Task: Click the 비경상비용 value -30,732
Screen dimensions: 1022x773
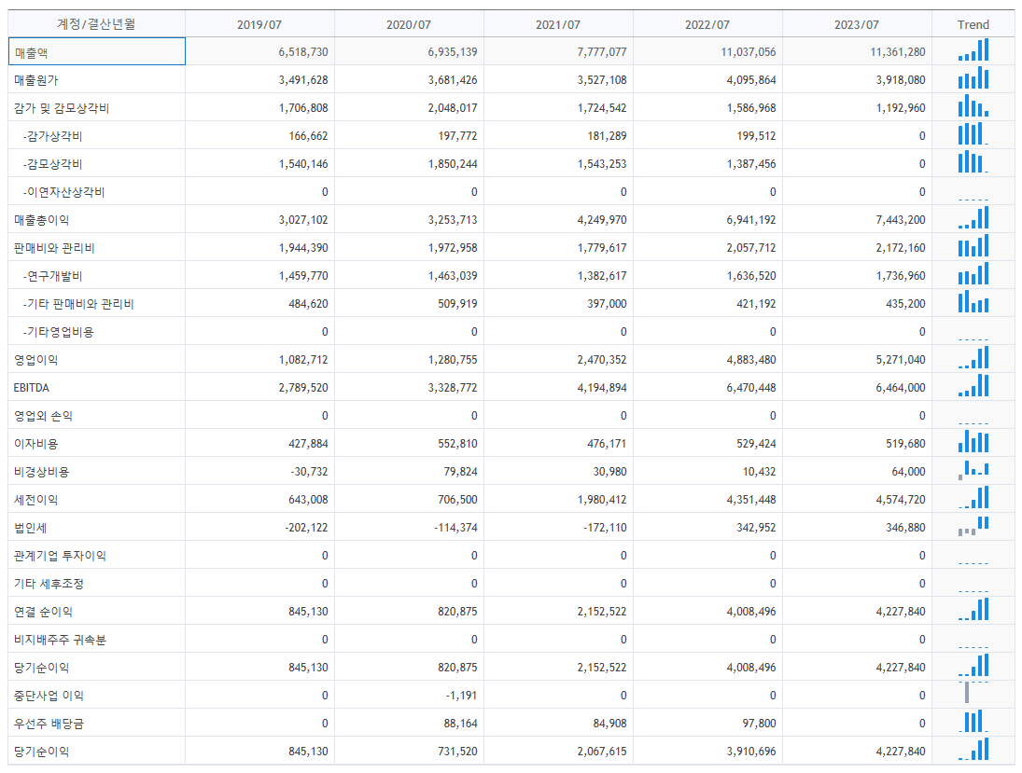Action: (x=309, y=472)
